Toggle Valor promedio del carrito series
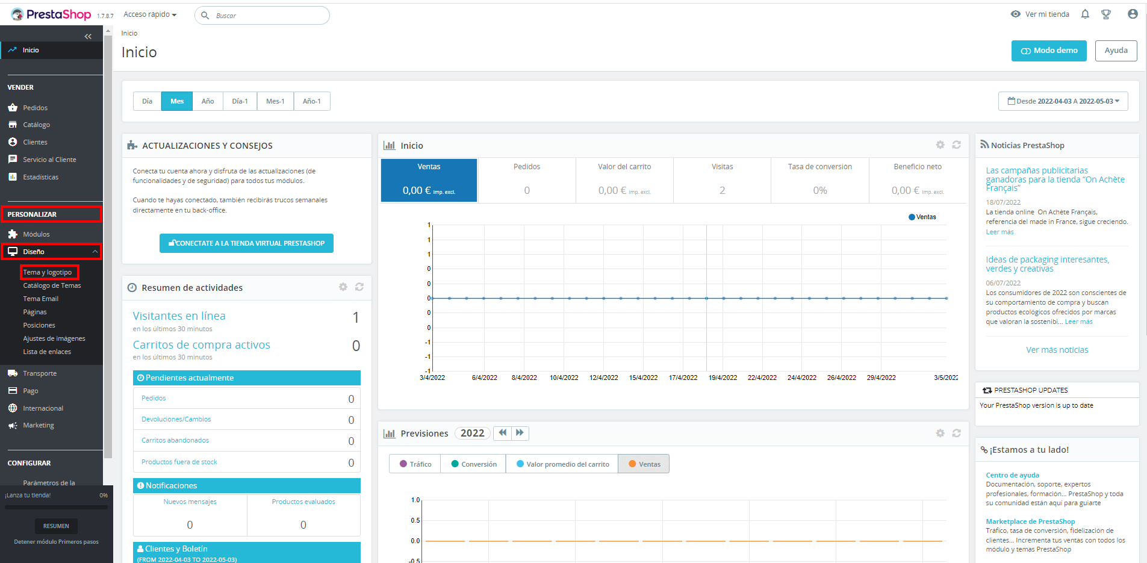This screenshot has height=563, width=1147. pos(562,464)
